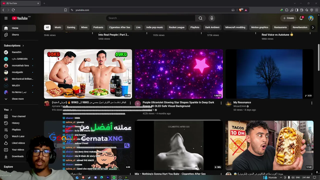Image resolution: width=320 pixels, height=180 pixels.
Task: Go to Home in the sidebar
Action: (19, 28)
